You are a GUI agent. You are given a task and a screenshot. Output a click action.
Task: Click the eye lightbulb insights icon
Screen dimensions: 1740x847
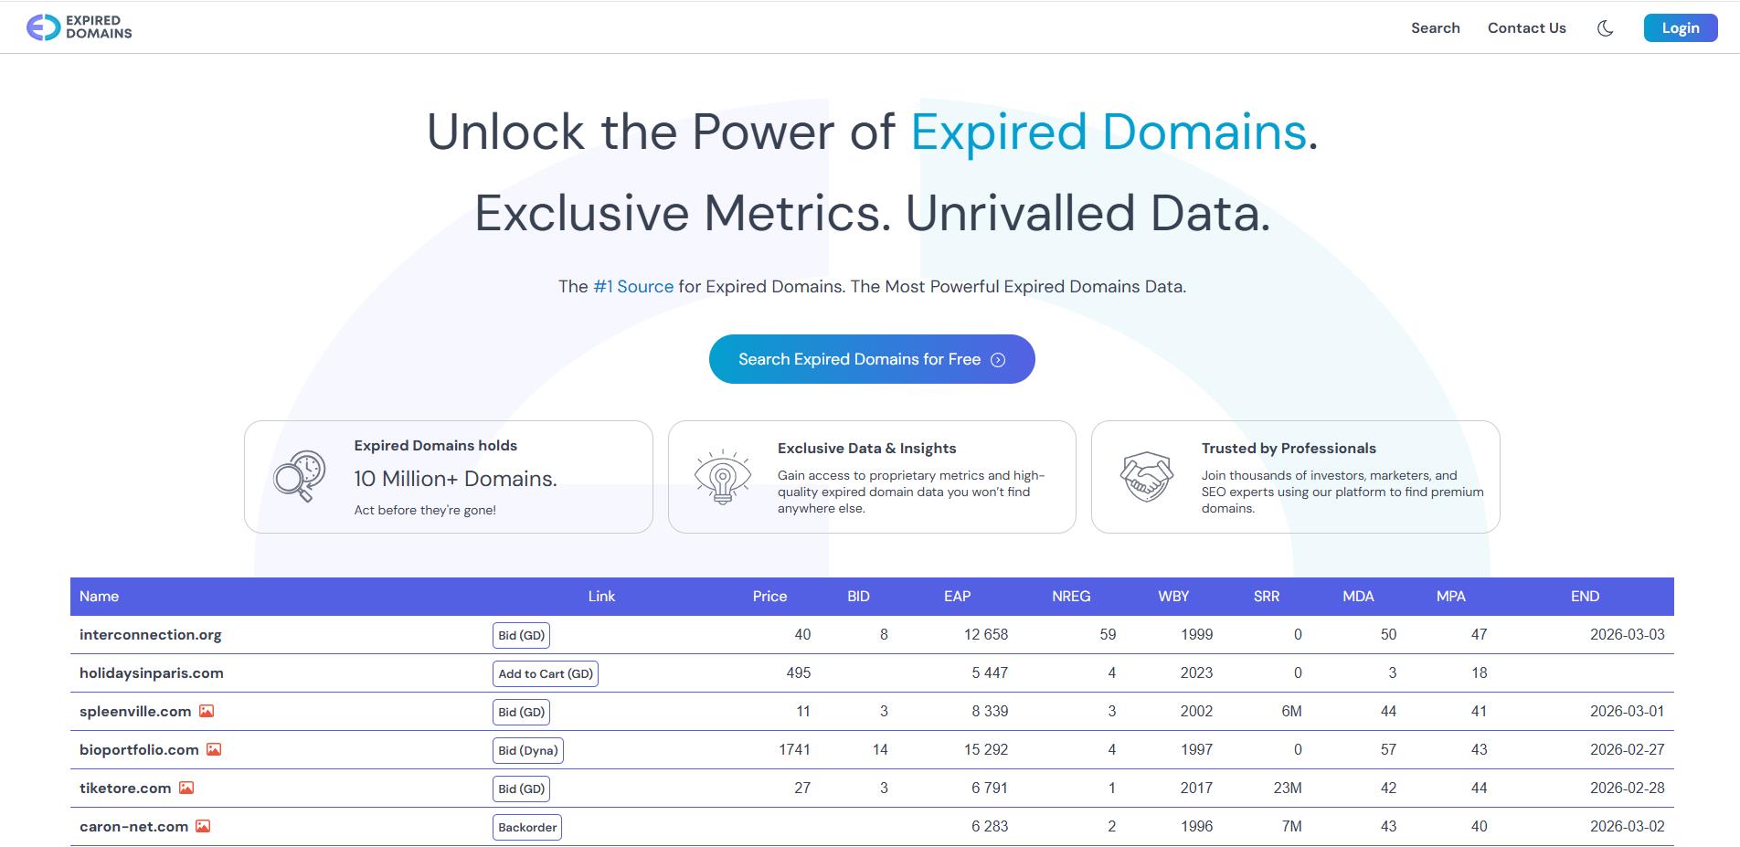(x=722, y=476)
